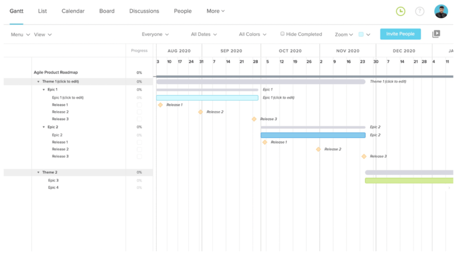Click the play presentation icon beside Invite People
The width and height of the screenshot is (462, 253).
pyautogui.click(x=436, y=34)
